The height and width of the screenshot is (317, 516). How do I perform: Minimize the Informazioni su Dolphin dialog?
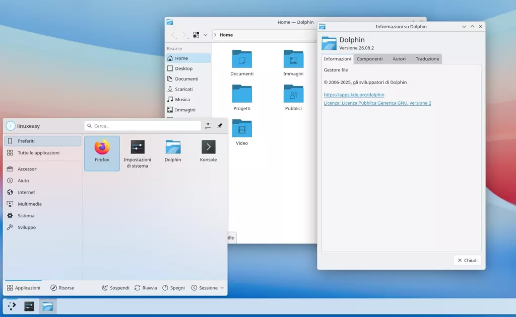(464, 27)
